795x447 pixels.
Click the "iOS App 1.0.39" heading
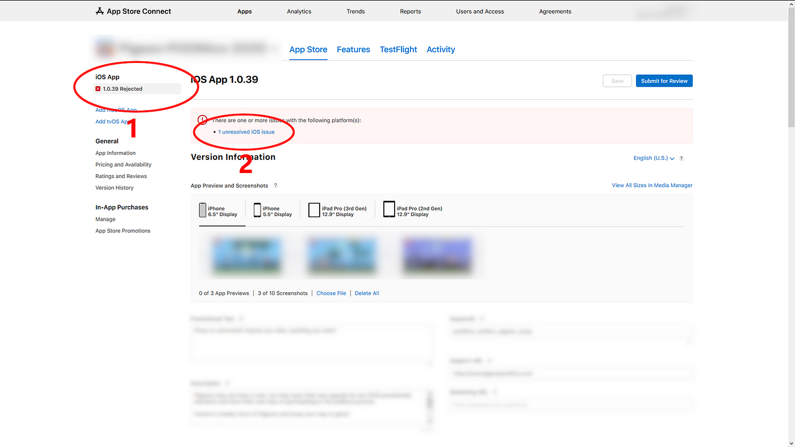click(224, 79)
